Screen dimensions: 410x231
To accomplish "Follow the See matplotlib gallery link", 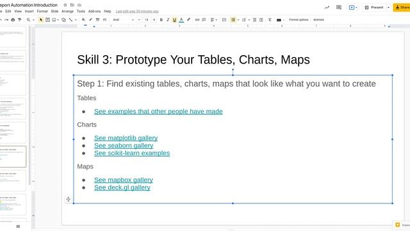I will pos(126,138).
